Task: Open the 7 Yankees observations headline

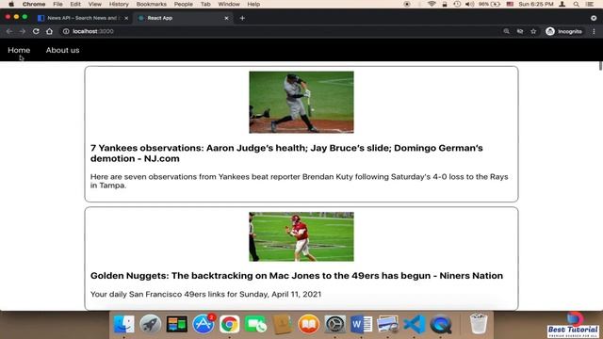Action: click(286, 153)
